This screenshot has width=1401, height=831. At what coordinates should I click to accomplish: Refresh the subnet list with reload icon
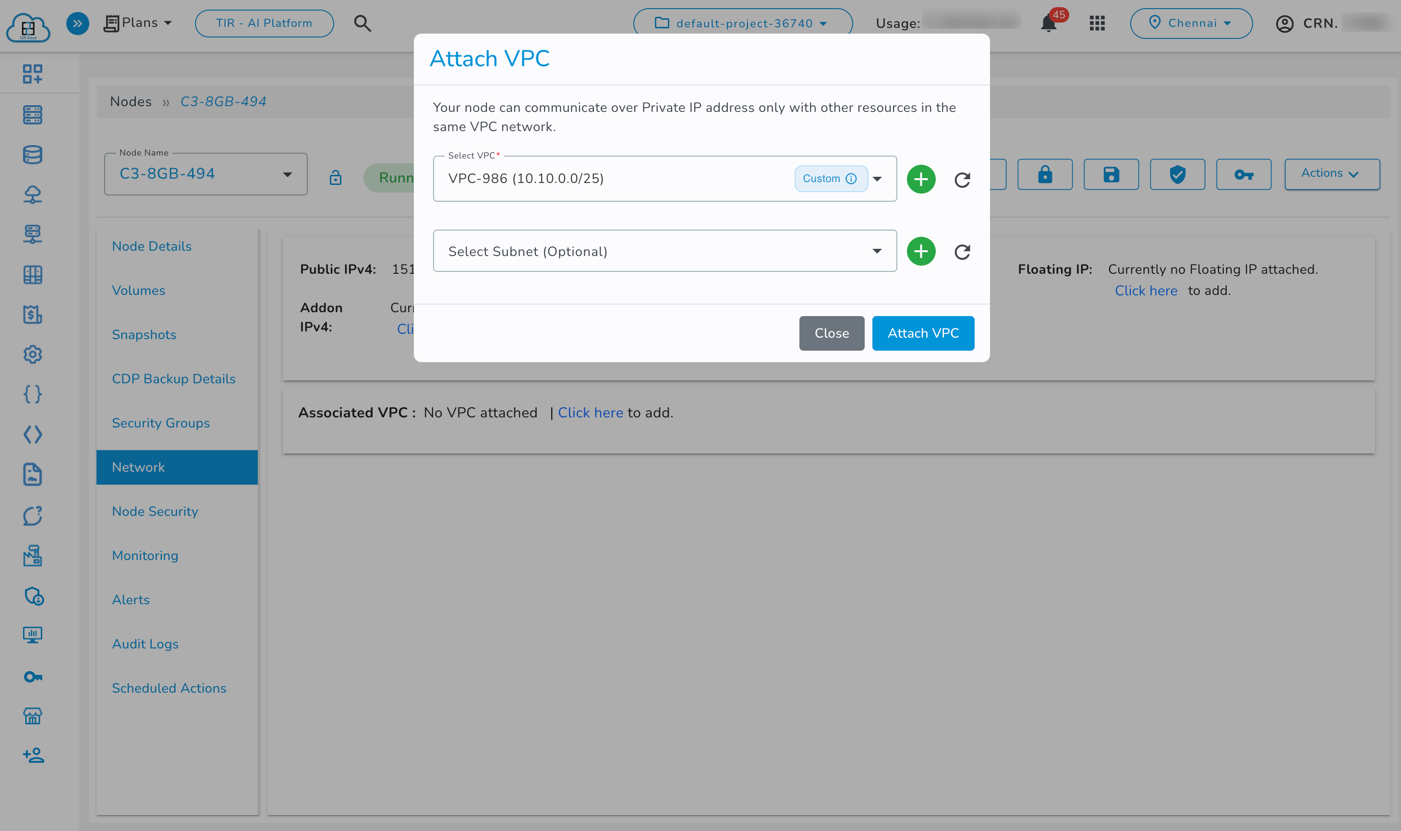pos(962,251)
